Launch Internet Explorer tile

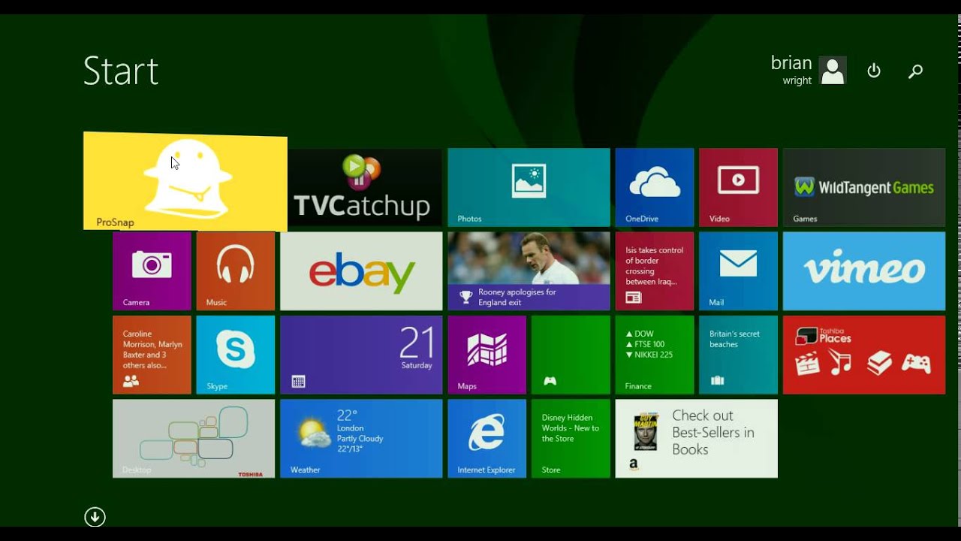tap(487, 439)
